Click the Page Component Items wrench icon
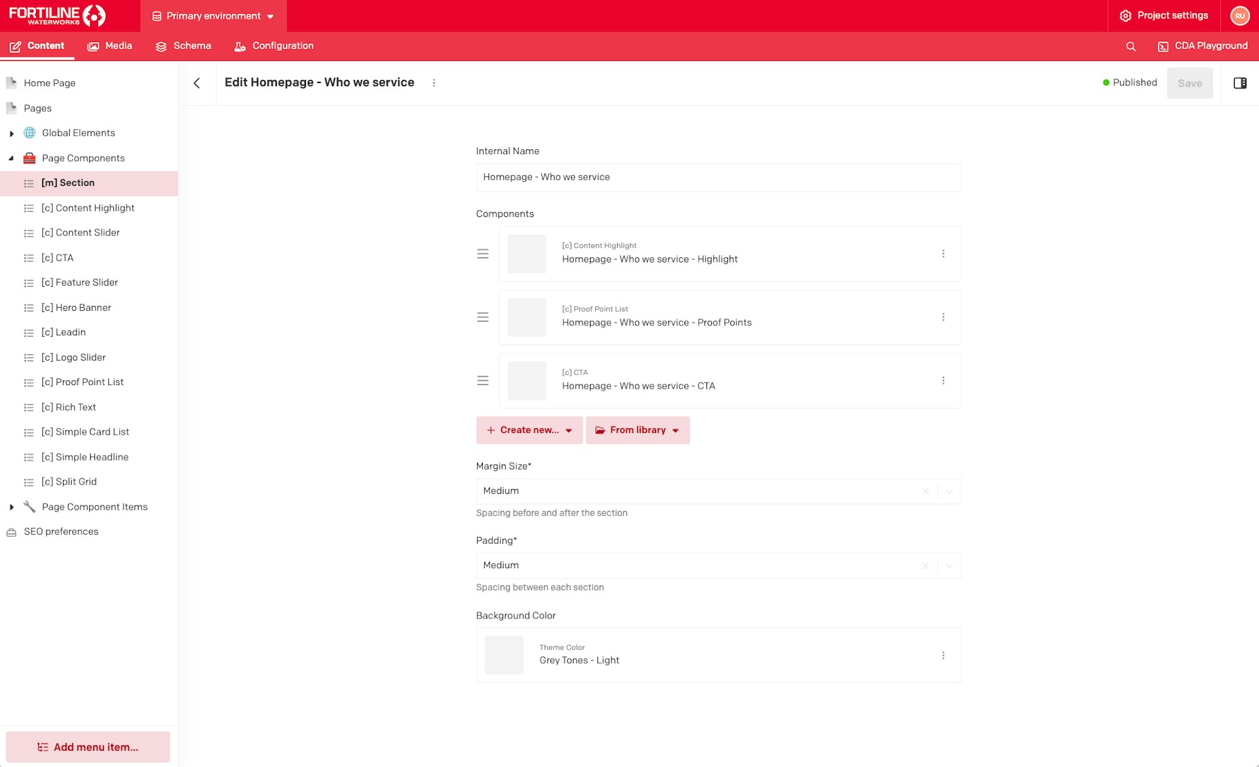 pyautogui.click(x=30, y=507)
